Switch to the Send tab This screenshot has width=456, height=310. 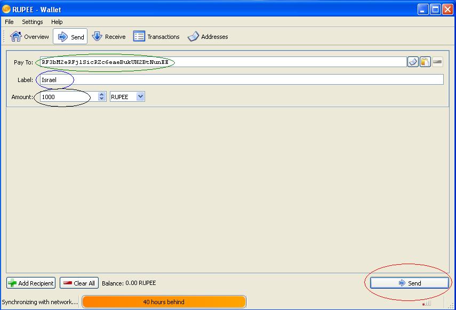(70, 37)
